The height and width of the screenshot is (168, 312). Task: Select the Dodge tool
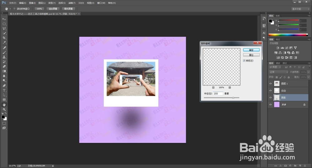4,81
